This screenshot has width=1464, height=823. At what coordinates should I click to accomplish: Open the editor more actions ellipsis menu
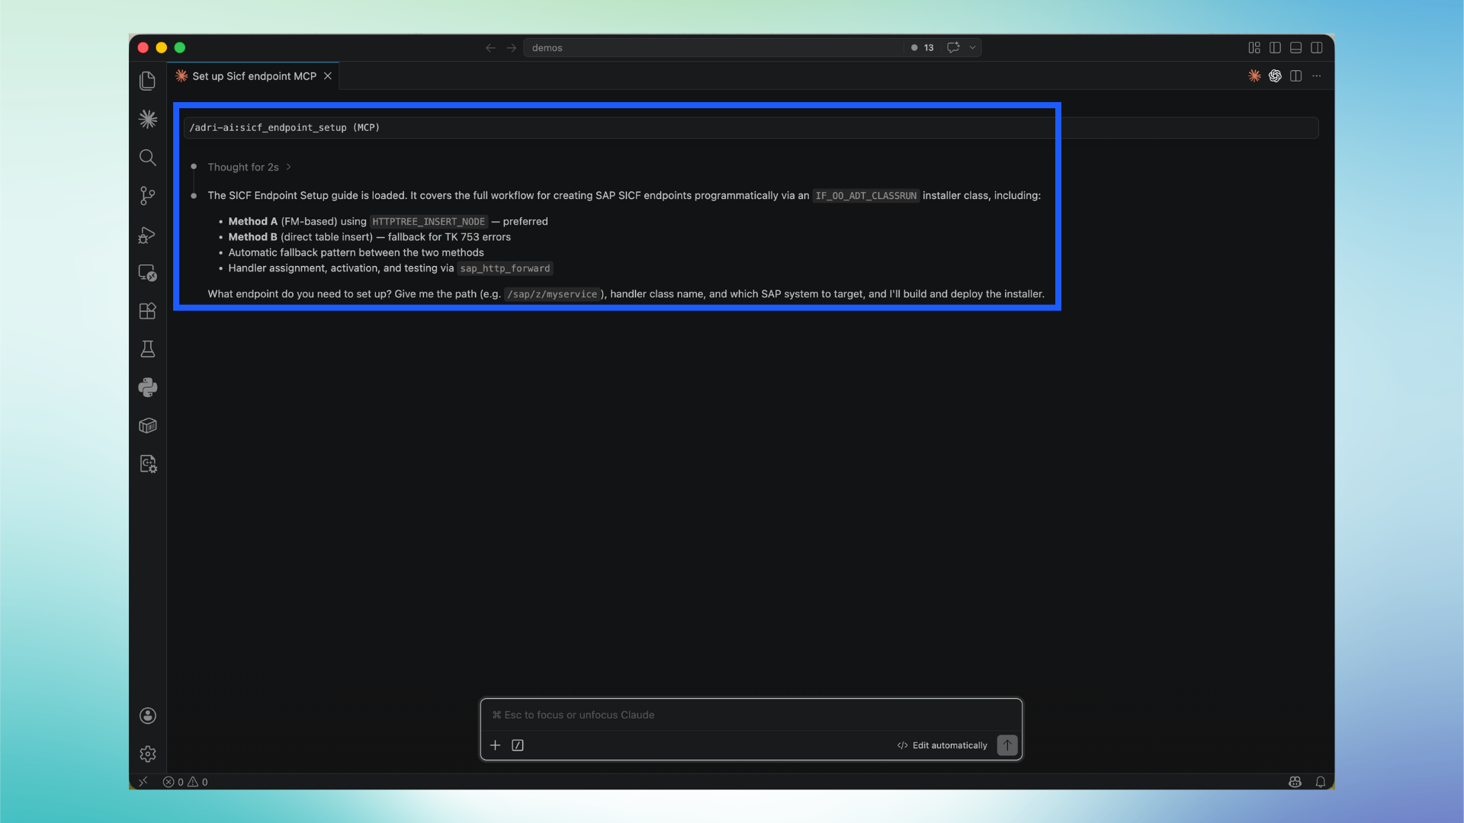pyautogui.click(x=1317, y=75)
